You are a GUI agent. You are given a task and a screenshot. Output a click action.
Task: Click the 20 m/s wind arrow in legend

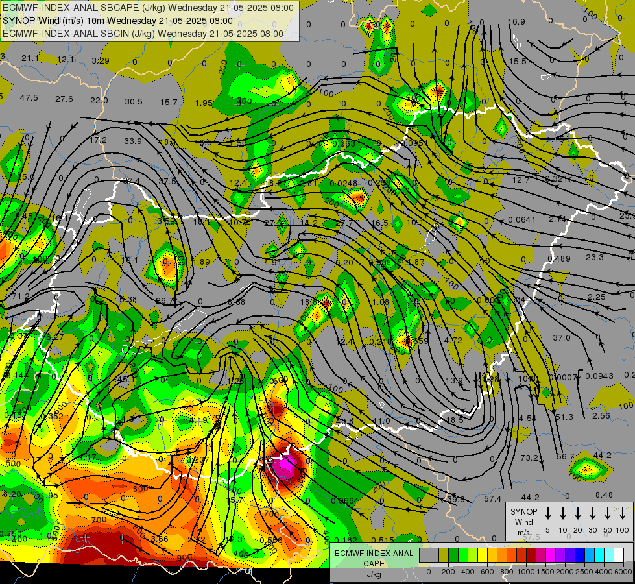577,513
